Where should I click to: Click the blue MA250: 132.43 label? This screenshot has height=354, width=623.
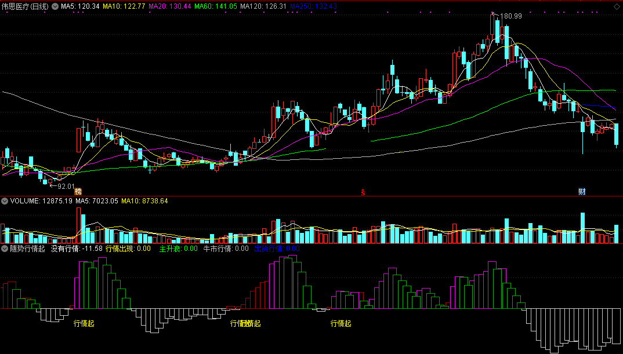pyautogui.click(x=313, y=6)
